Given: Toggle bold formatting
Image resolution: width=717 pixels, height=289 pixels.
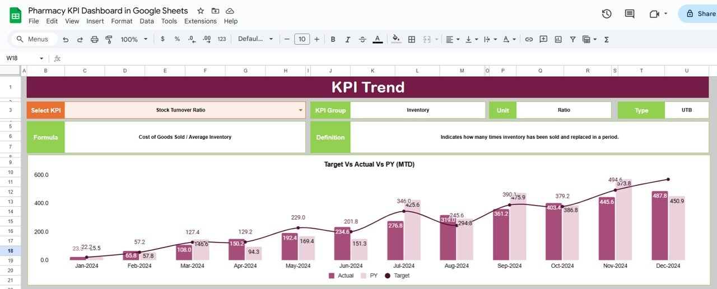Looking at the screenshot, I should 333,39.
